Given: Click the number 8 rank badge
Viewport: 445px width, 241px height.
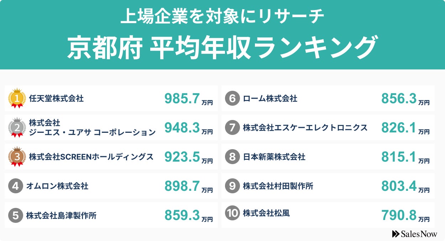Looking at the screenshot, I should [232, 157].
